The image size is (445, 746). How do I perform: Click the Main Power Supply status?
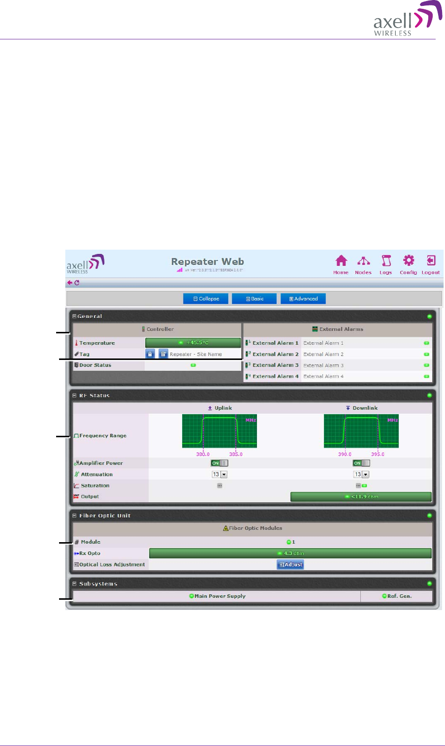point(217,596)
